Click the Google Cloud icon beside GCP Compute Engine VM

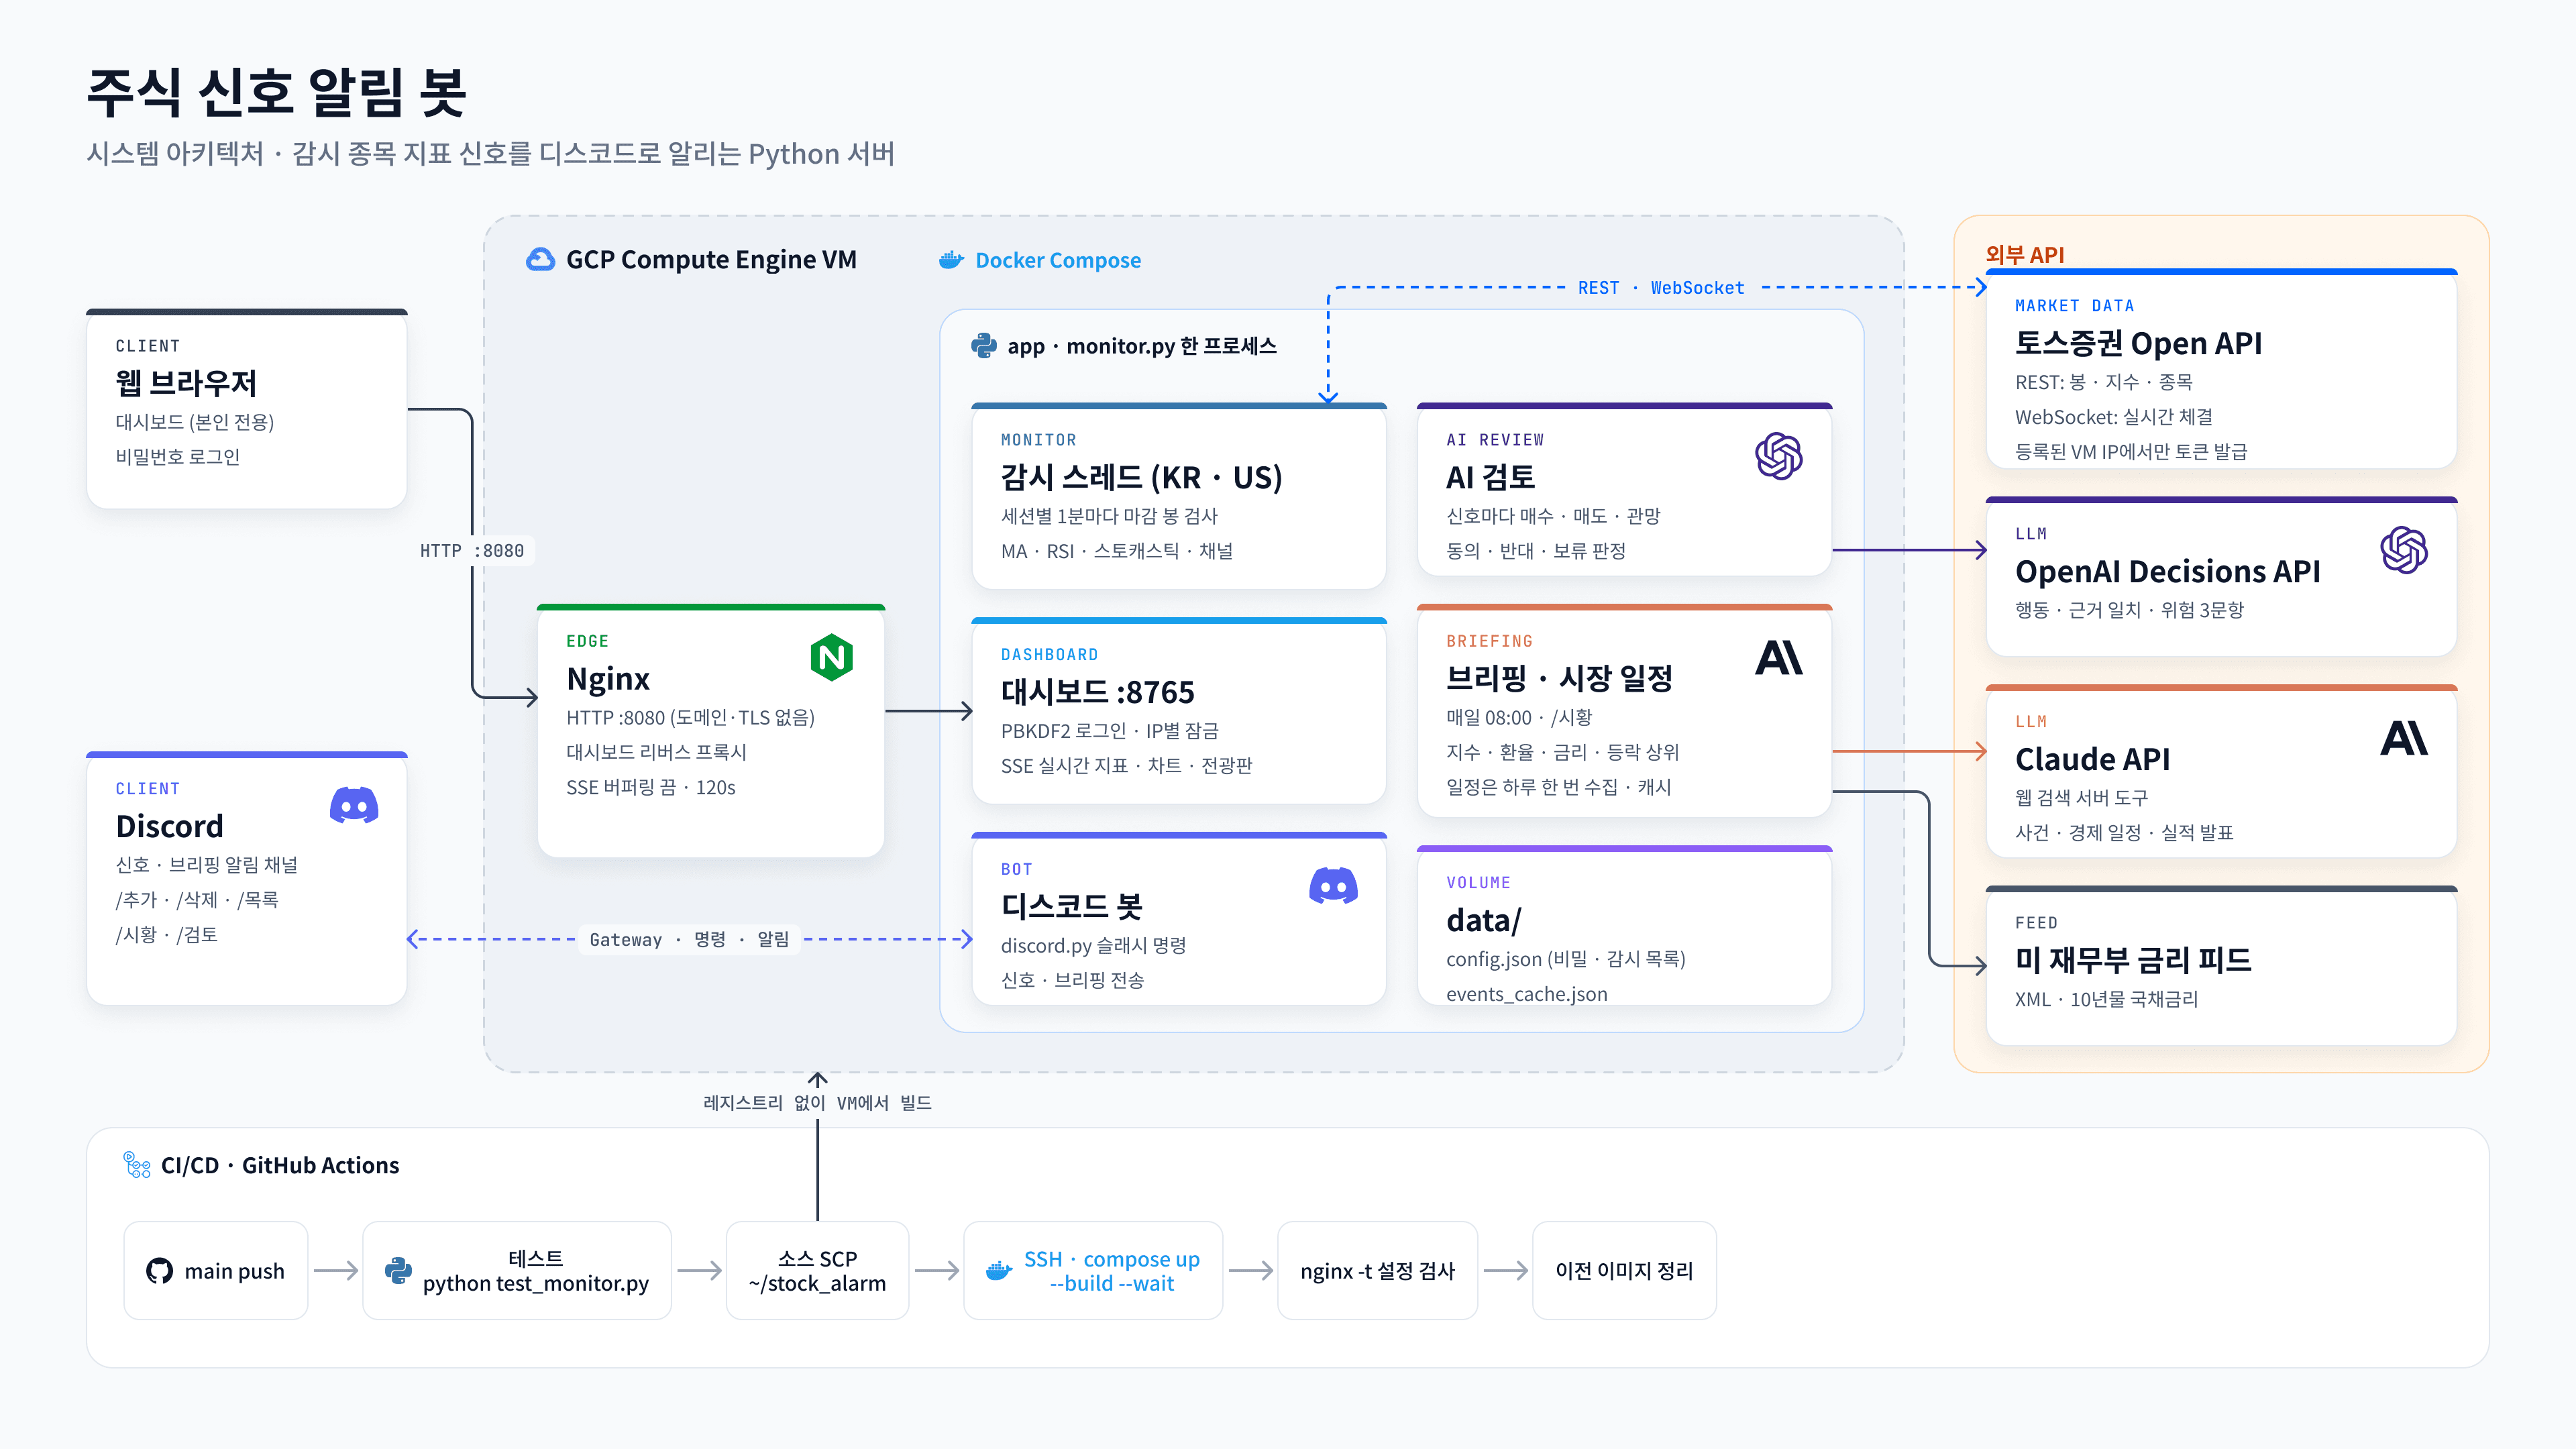[x=540, y=260]
